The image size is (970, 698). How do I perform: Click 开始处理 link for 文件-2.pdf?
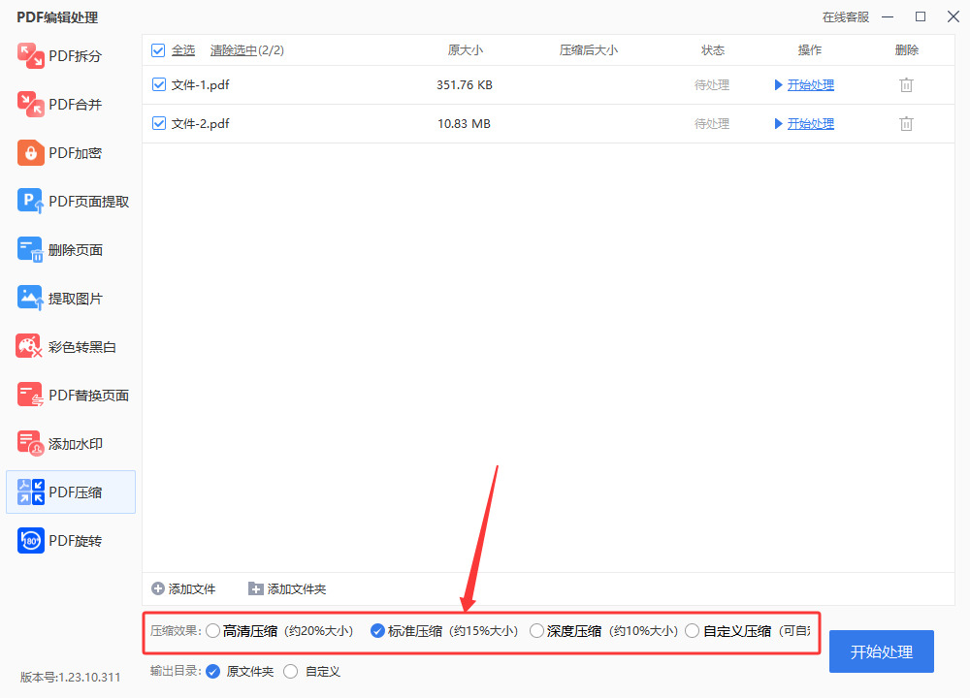[x=810, y=124]
